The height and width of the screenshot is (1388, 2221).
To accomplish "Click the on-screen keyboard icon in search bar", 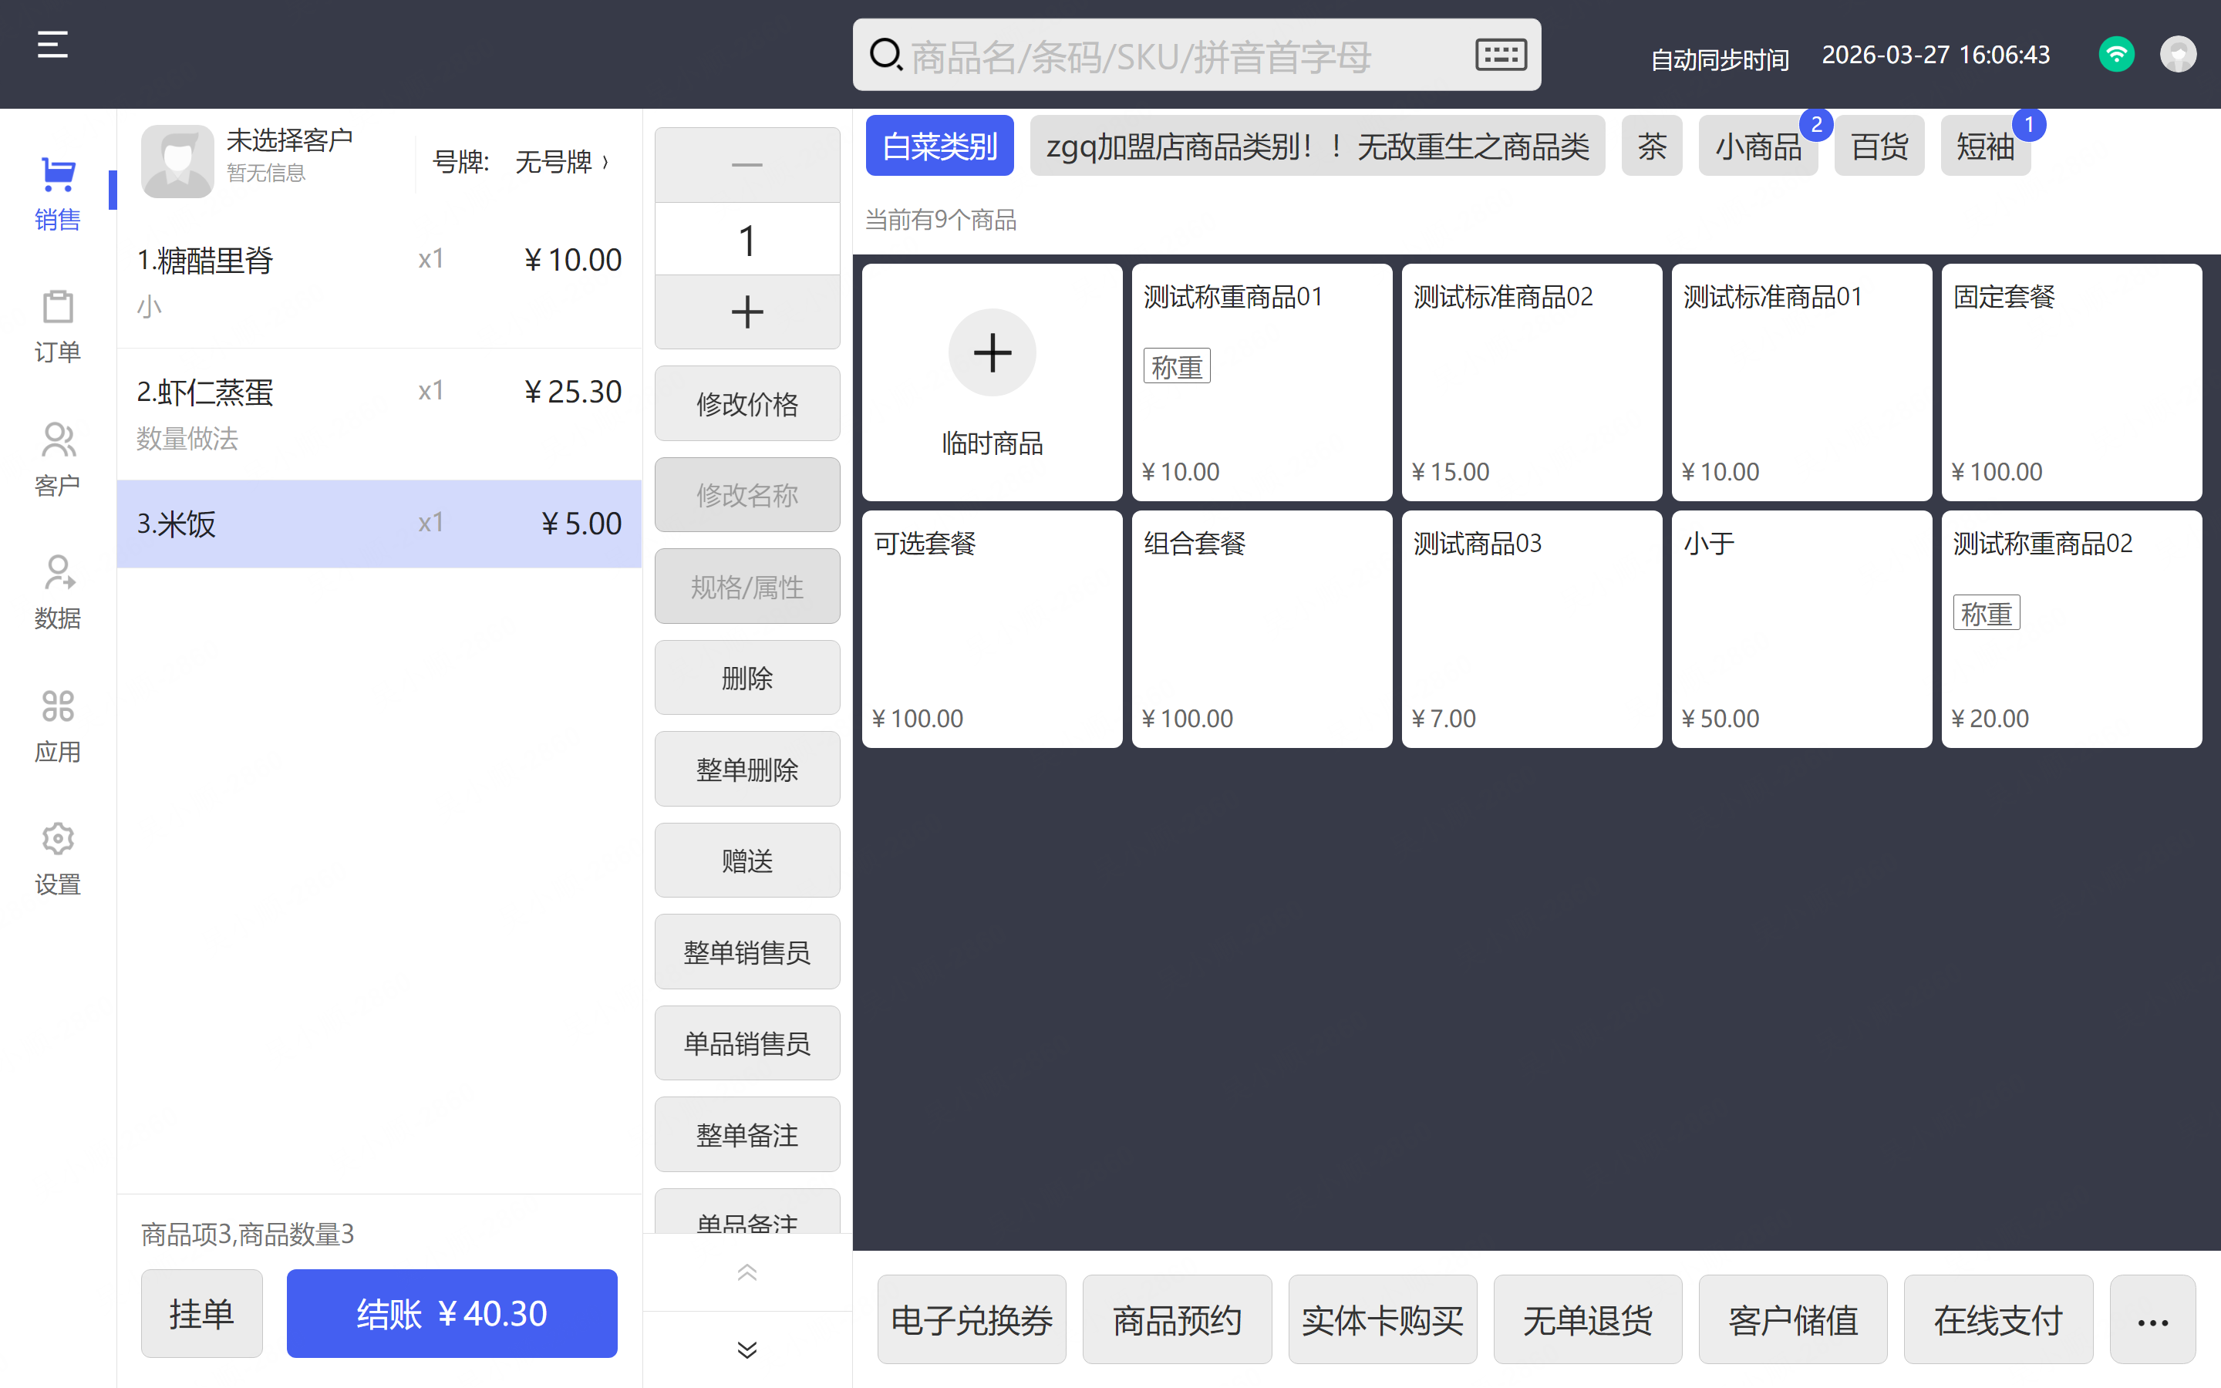I will point(1501,55).
